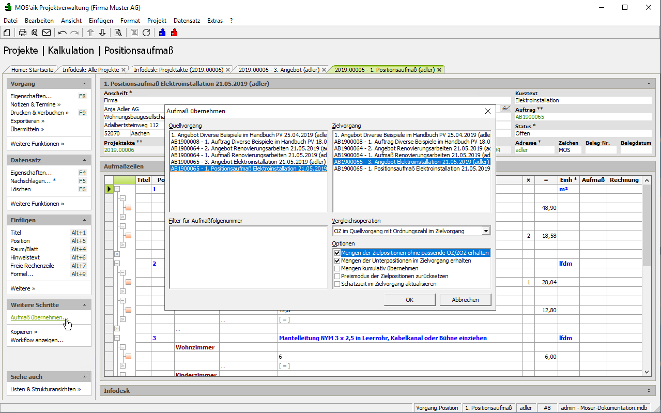Select 'AB1900008 - 1. Auftrag' in Quellvorgang list
Viewport: 661px width, 413px height.
coord(249,141)
